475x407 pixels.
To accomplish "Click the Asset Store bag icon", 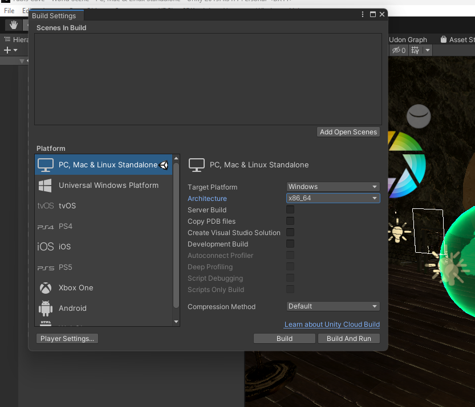I will pos(444,40).
